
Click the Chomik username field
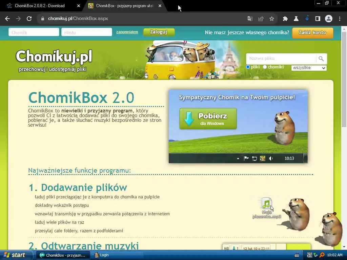34,32
